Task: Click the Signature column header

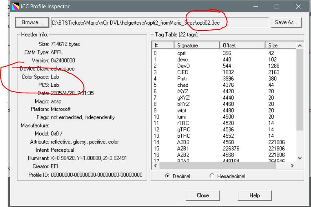Action: tap(197, 45)
